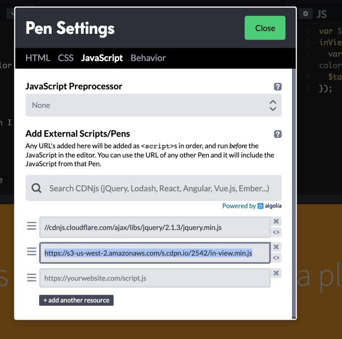Image resolution: width=342 pixels, height=339 pixels.
Task: Click drag handle for in-view.min.js row
Action: pos(31,251)
